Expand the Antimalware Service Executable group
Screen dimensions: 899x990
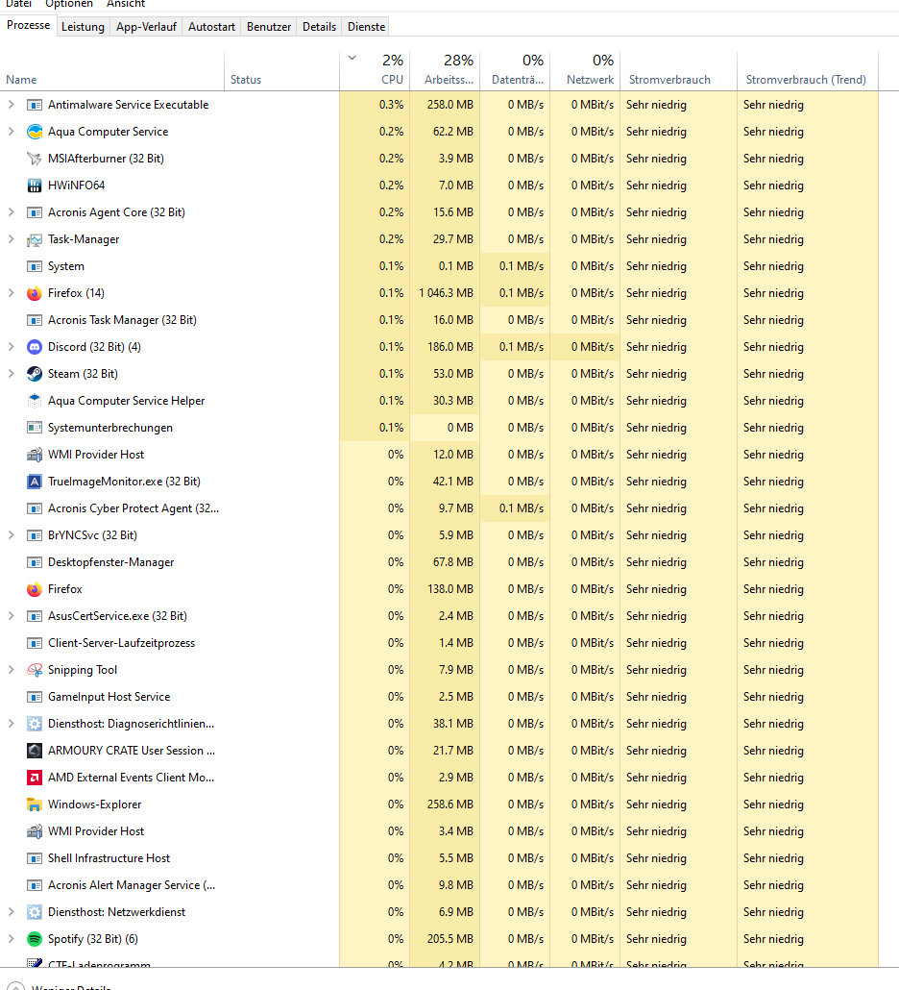(11, 104)
